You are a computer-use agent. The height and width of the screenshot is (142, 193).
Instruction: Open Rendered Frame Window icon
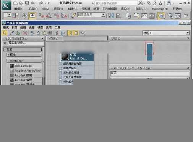tap(178, 16)
